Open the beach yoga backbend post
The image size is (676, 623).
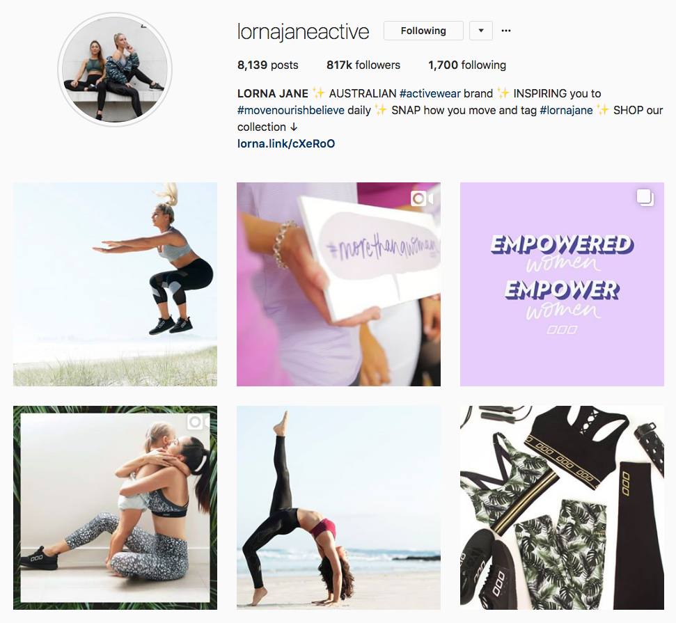[338, 507]
